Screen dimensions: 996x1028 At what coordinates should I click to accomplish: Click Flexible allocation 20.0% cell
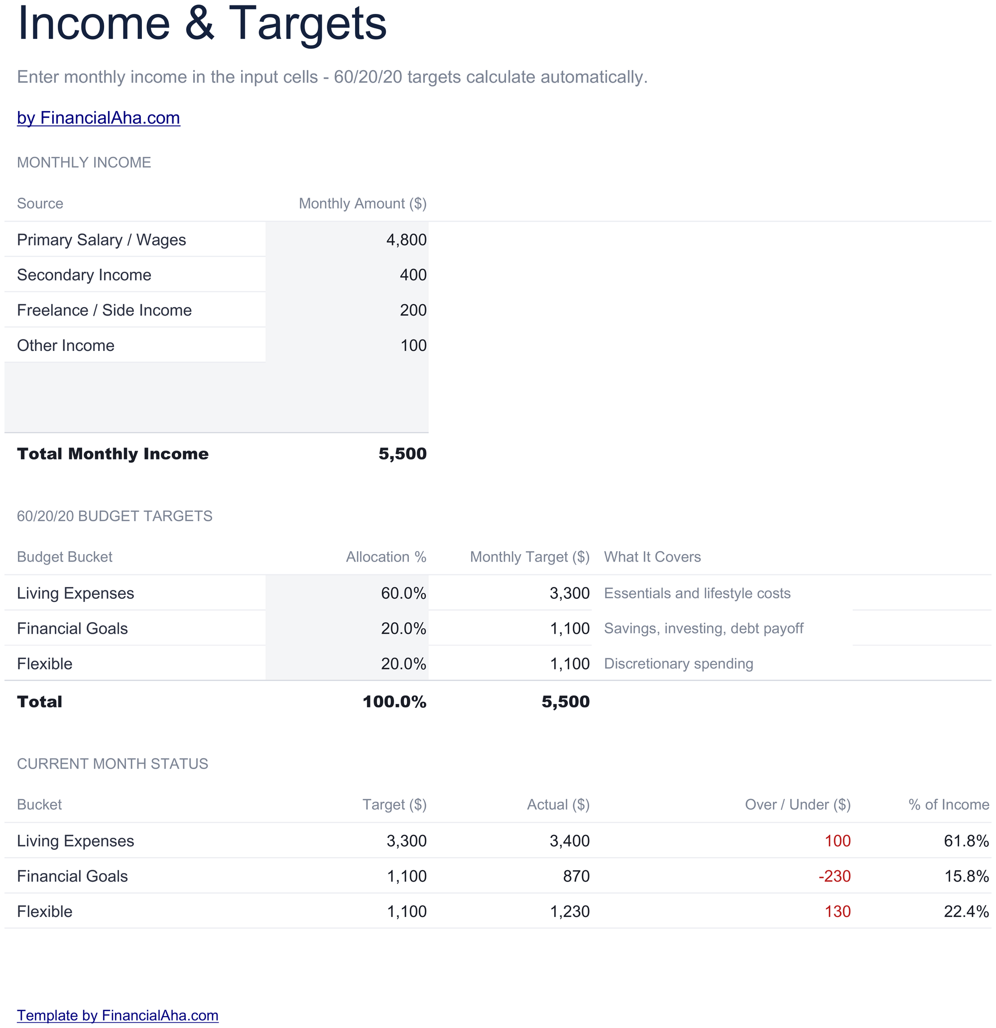tap(347, 664)
